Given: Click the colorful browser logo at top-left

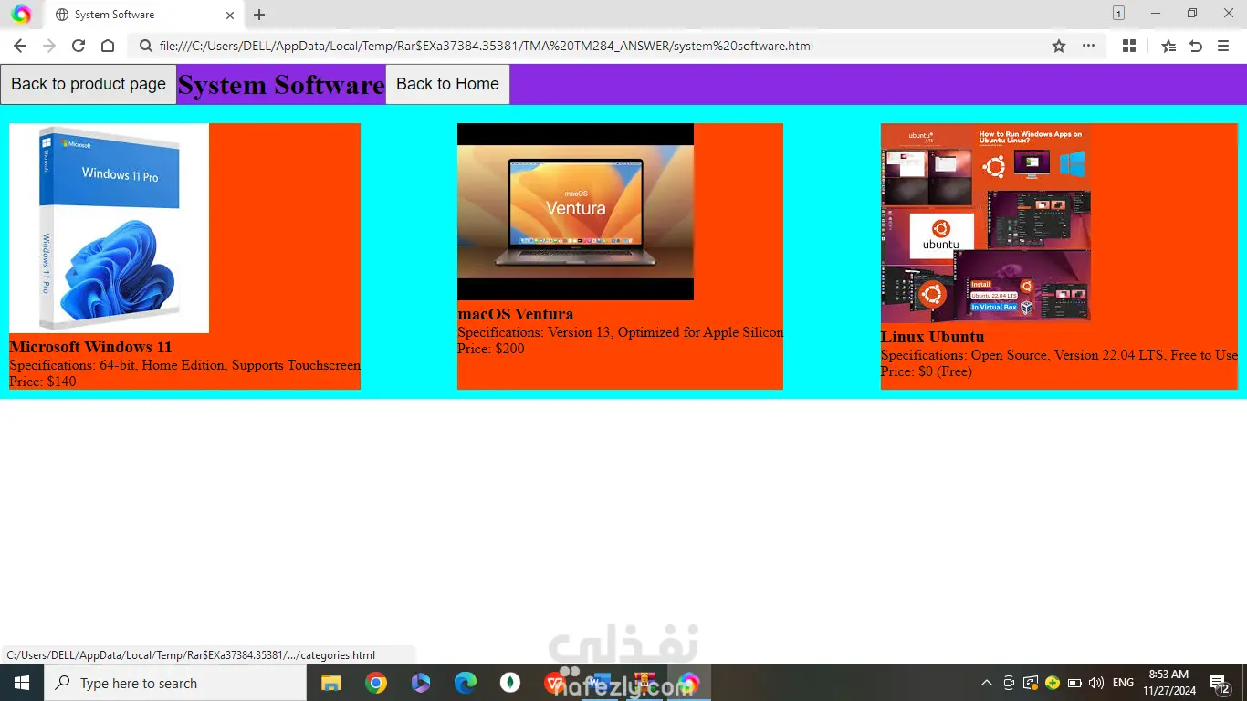Looking at the screenshot, I should point(21,15).
